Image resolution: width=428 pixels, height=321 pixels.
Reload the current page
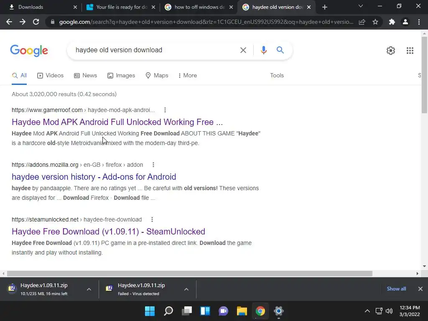tap(36, 22)
